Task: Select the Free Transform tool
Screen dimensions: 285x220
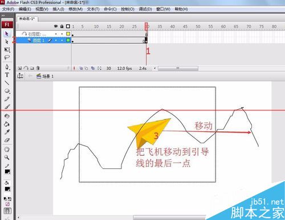Action: [7, 49]
